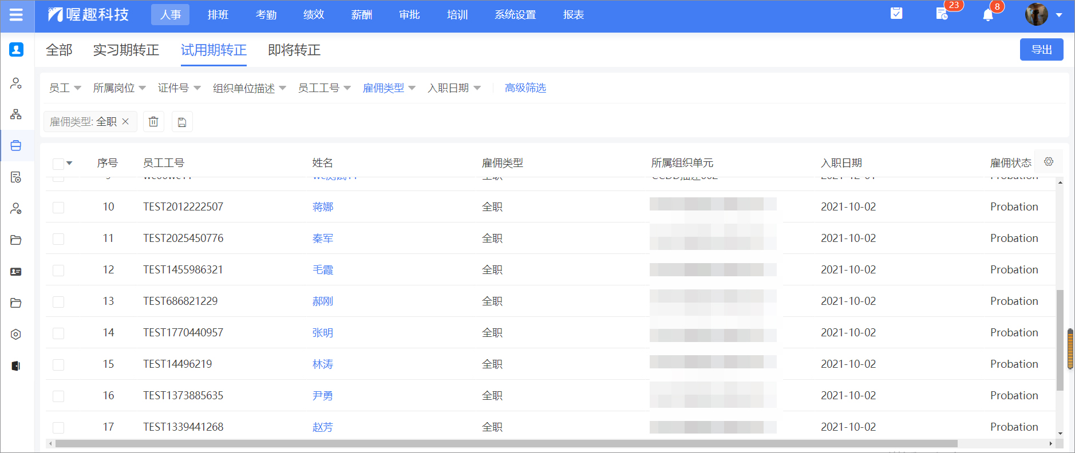Check the row 14 张明 checkbox

coord(58,333)
